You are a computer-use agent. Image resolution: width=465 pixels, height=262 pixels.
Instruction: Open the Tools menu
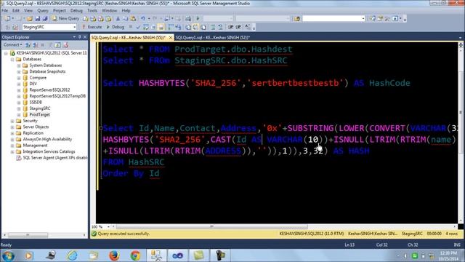point(92,11)
